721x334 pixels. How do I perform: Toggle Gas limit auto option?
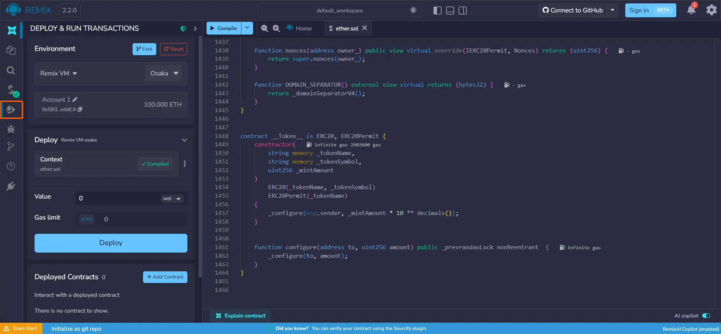coord(87,219)
